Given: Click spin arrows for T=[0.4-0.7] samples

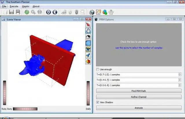Looking at the screenshot, I should (x=180, y=80).
